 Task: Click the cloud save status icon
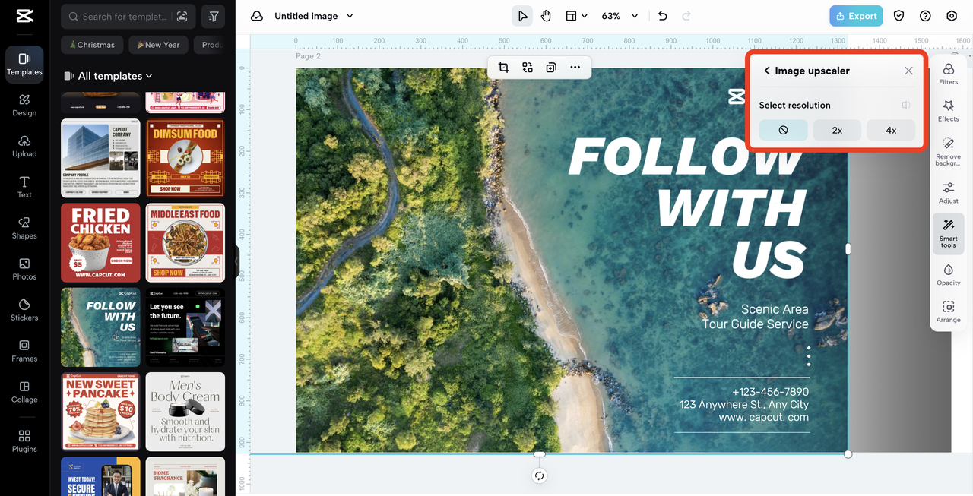pyautogui.click(x=257, y=16)
